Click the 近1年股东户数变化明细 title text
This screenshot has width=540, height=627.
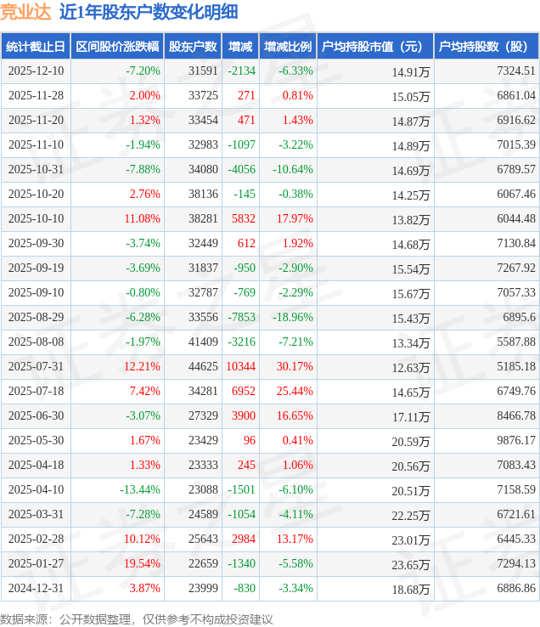(149, 12)
